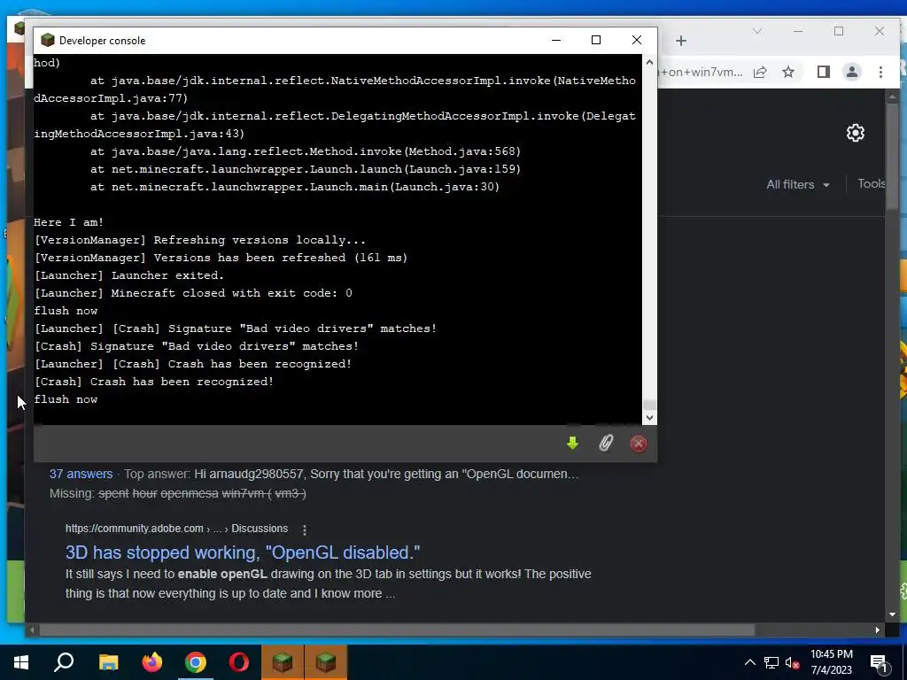Maximize the Developer console window
The height and width of the screenshot is (680, 907).
596,40
